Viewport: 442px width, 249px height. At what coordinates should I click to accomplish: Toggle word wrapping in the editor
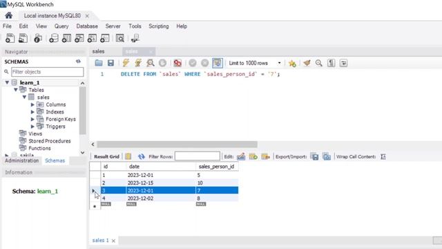tap(343, 63)
